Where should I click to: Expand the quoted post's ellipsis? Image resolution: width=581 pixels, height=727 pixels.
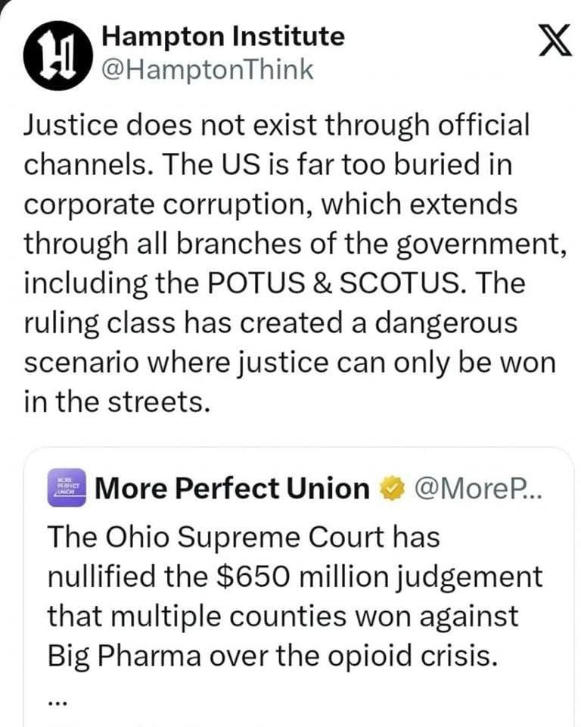coord(58,700)
